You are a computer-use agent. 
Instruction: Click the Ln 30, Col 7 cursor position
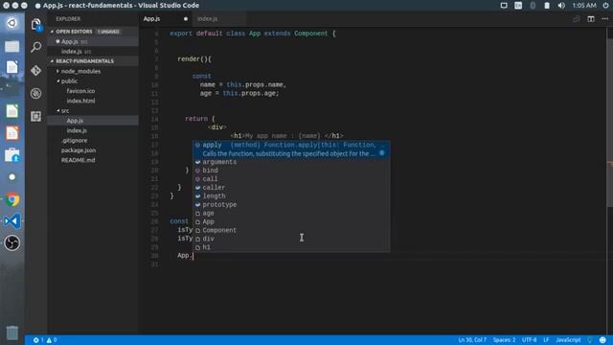[472, 340]
